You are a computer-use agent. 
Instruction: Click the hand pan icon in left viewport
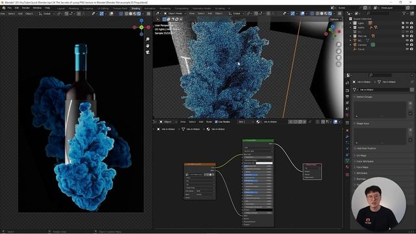[x=148, y=45]
